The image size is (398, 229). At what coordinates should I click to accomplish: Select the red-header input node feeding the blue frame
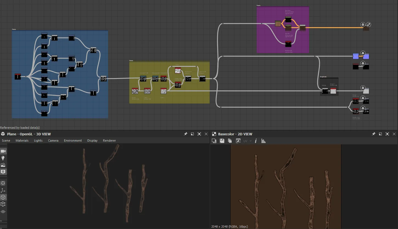[18, 77]
